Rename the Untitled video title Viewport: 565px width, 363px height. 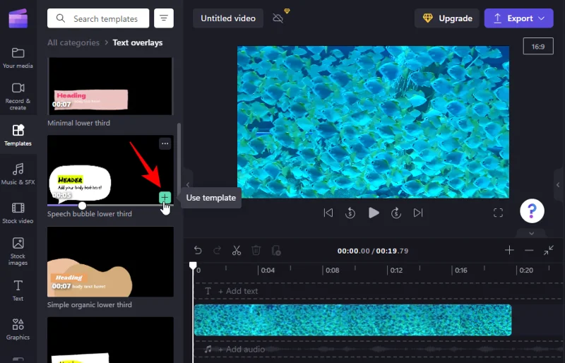[x=228, y=18]
